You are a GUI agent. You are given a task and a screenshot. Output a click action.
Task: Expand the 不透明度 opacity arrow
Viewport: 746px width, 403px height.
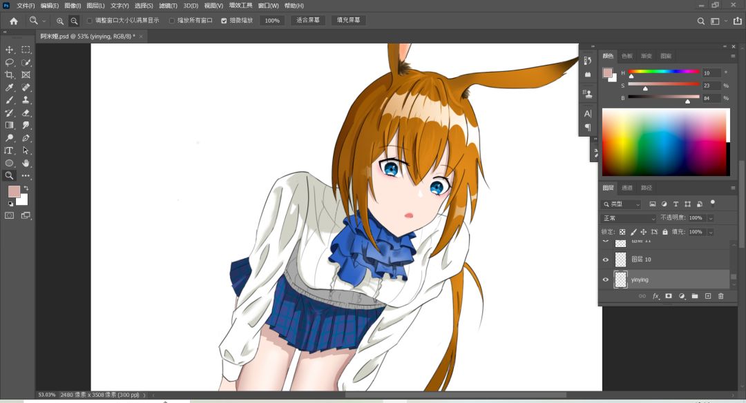[x=711, y=218]
